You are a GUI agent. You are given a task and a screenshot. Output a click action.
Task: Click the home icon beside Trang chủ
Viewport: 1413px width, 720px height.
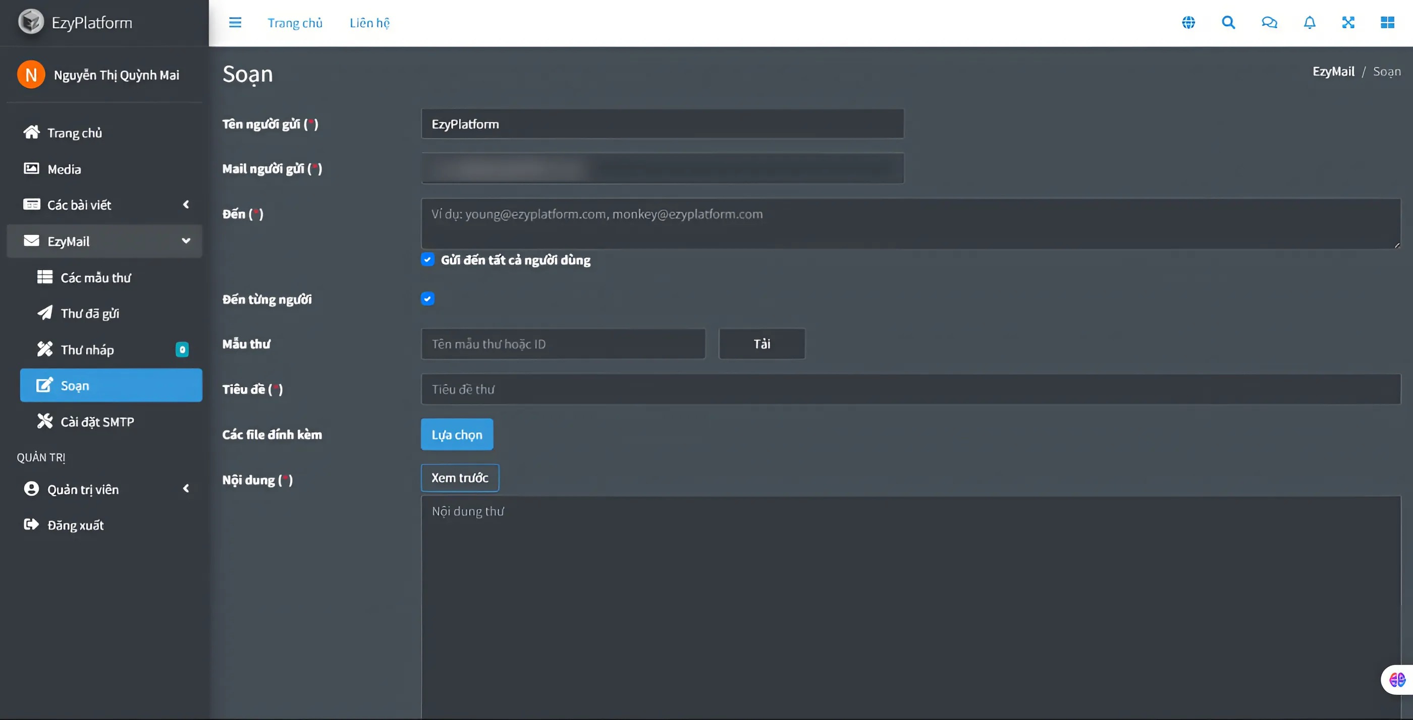coord(31,132)
